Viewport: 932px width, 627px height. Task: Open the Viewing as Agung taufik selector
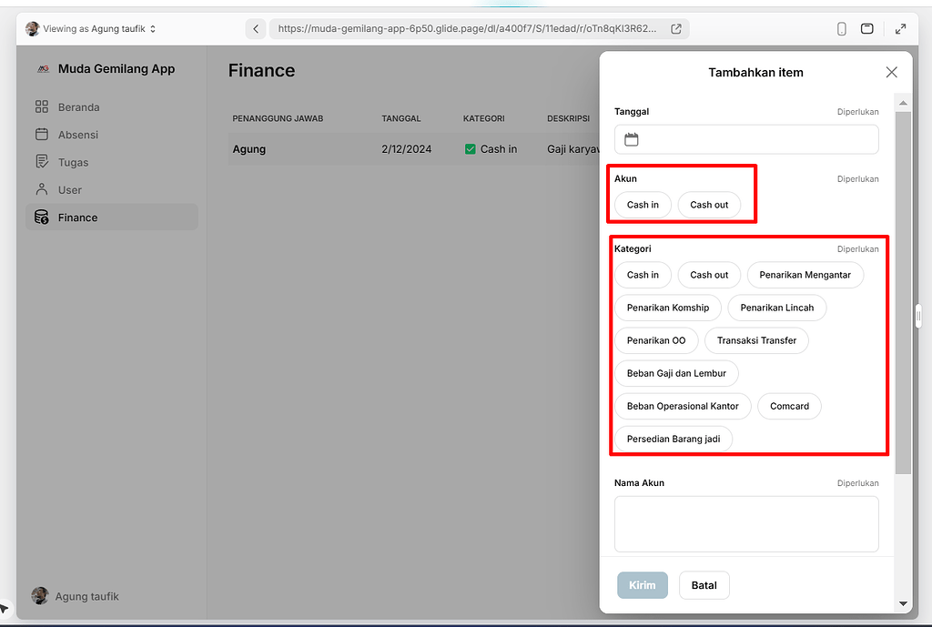click(89, 28)
